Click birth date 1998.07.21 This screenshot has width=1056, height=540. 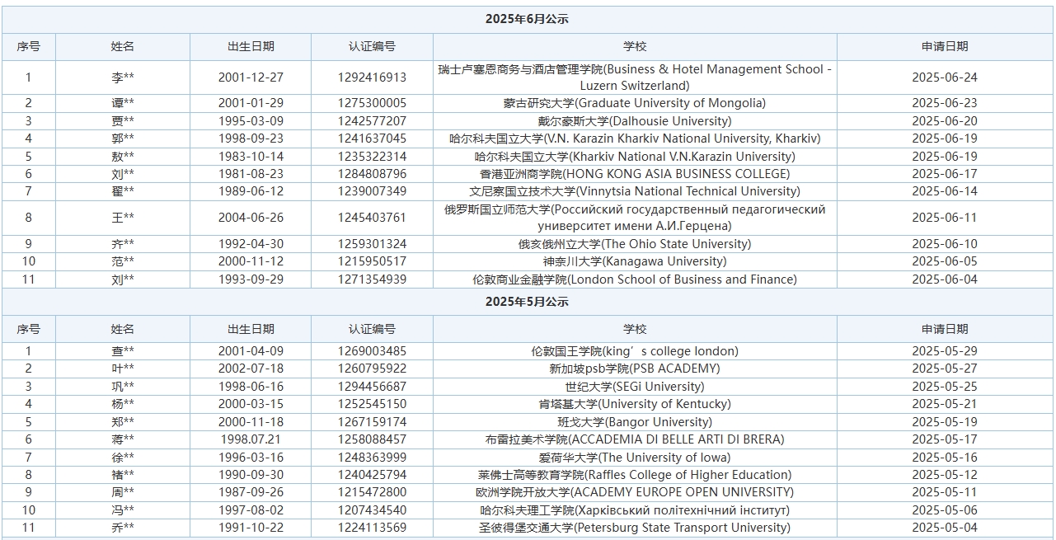click(x=251, y=439)
